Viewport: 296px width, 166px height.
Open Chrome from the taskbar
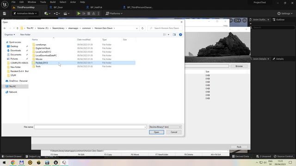13,163
